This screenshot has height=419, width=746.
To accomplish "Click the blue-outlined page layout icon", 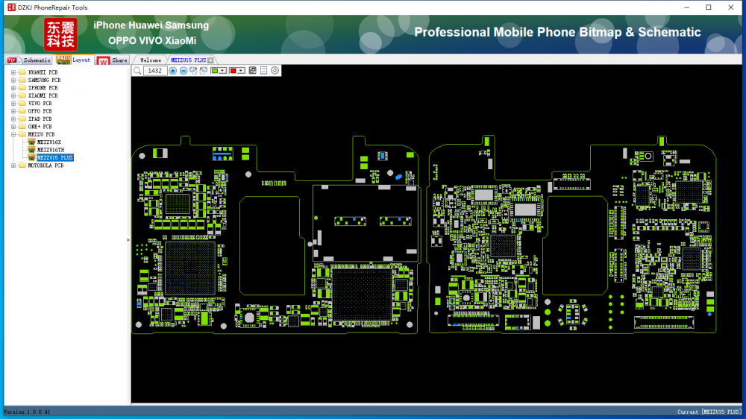I will 264,71.
